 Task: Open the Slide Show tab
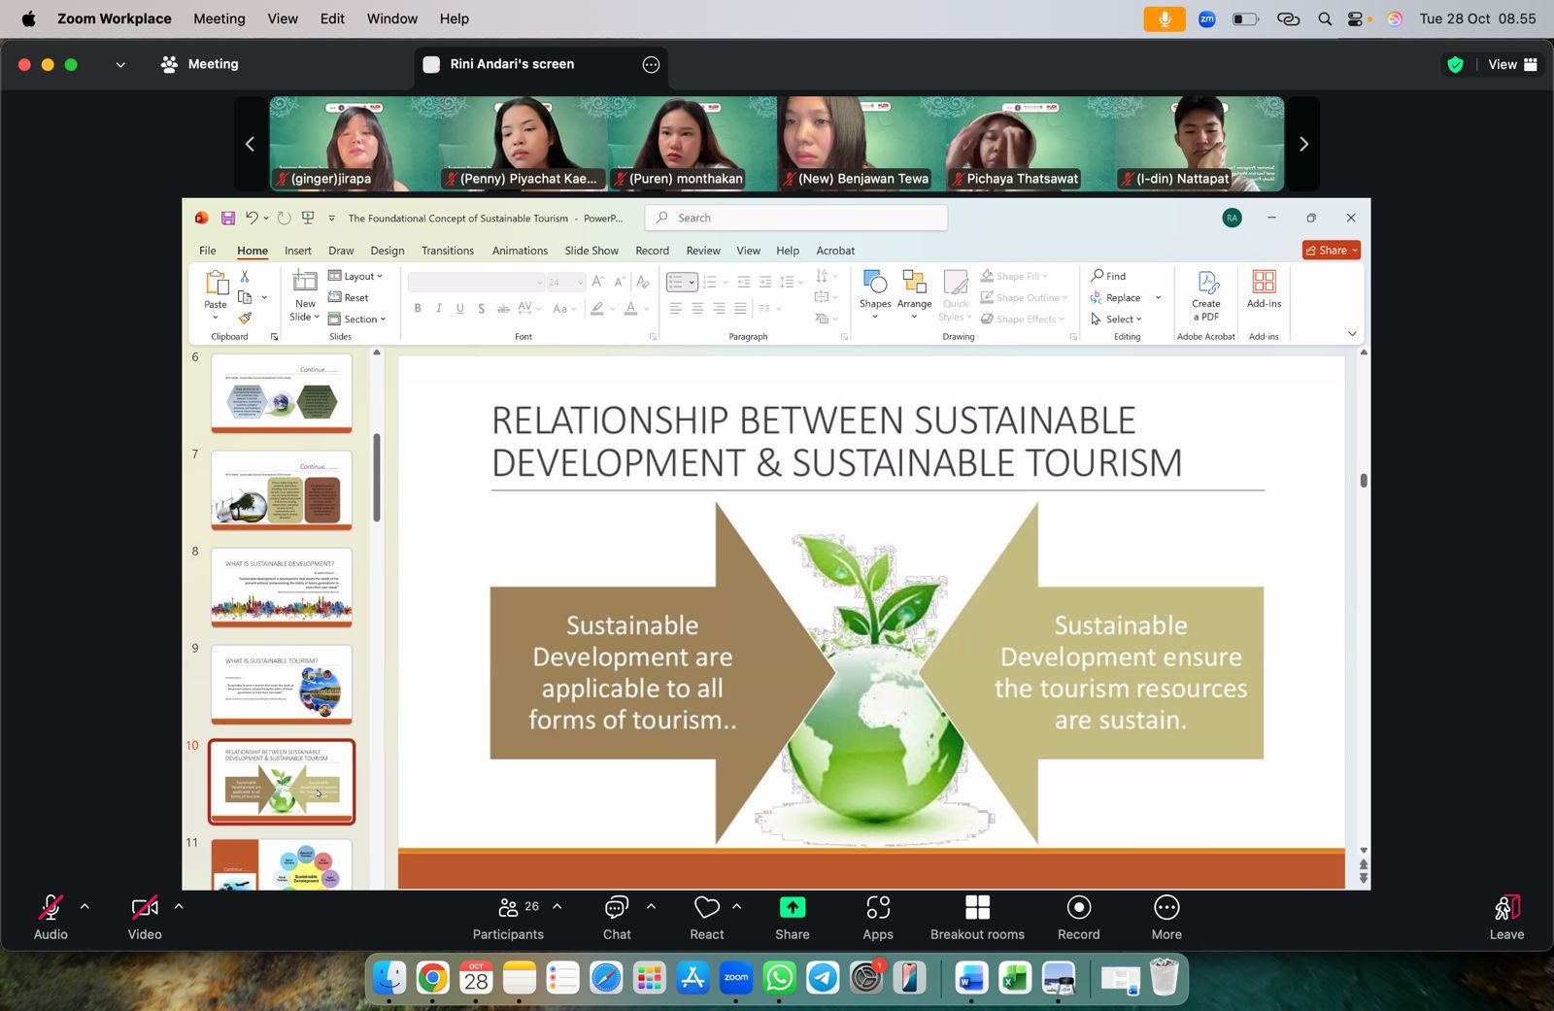click(x=591, y=251)
